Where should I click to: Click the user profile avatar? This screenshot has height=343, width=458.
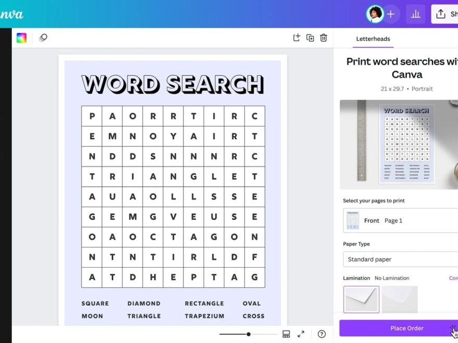click(374, 15)
